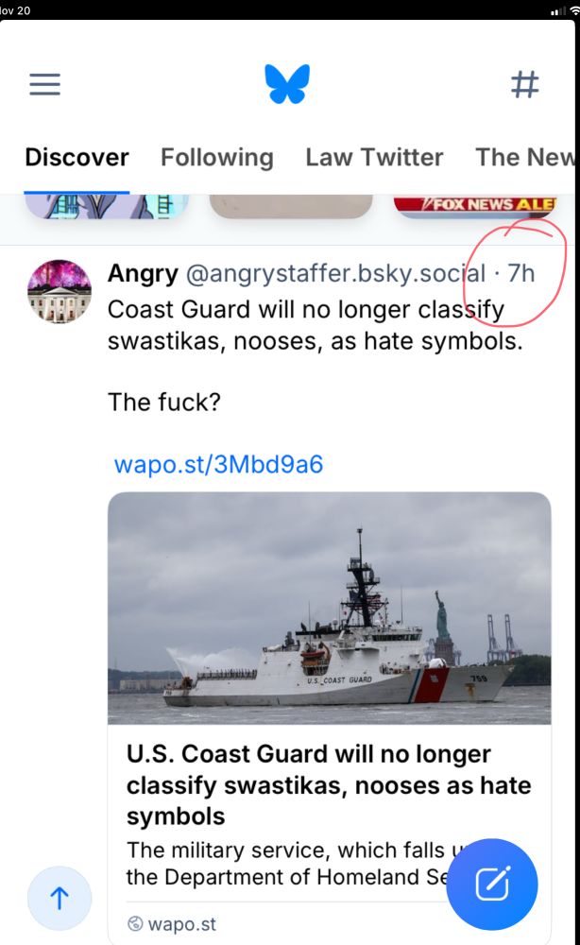Image resolution: width=580 pixels, height=945 pixels.
Task: Tap the Bluesky butterfly logo
Action: pos(287,84)
